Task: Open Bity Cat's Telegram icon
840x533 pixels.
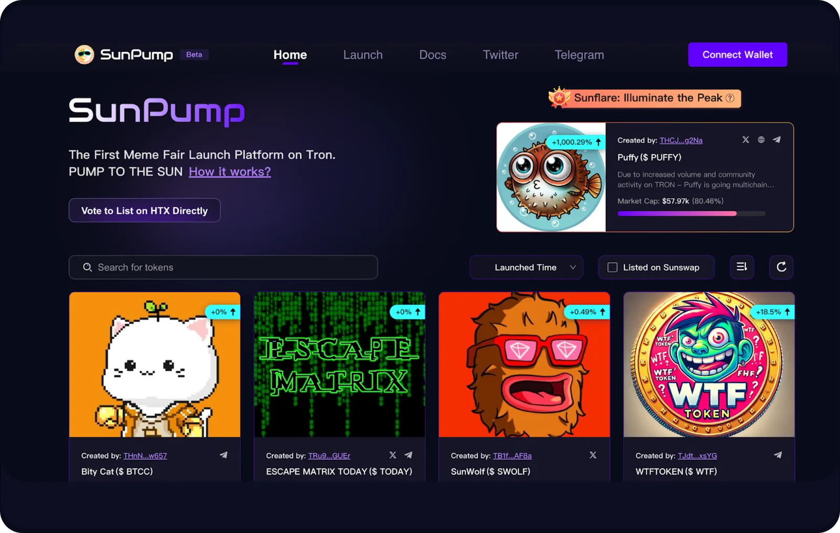Action: point(224,455)
